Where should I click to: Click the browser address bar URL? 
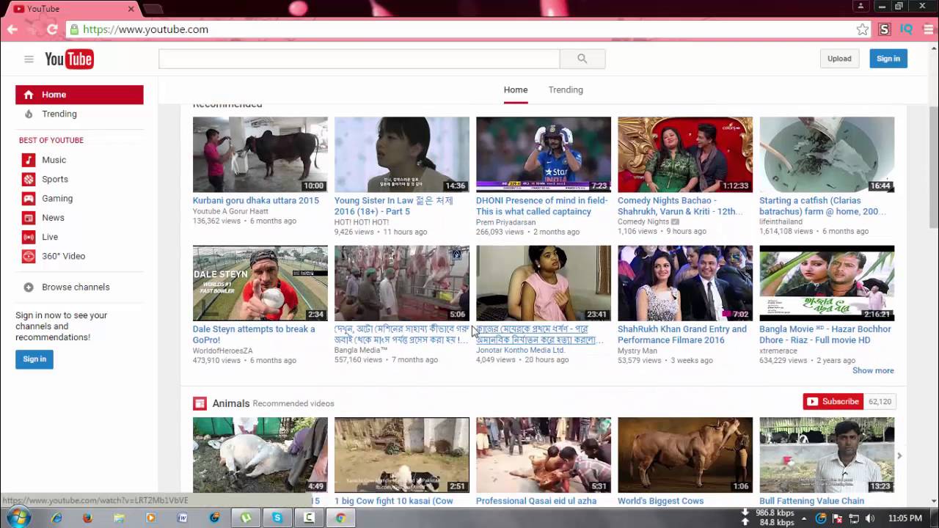[146, 29]
